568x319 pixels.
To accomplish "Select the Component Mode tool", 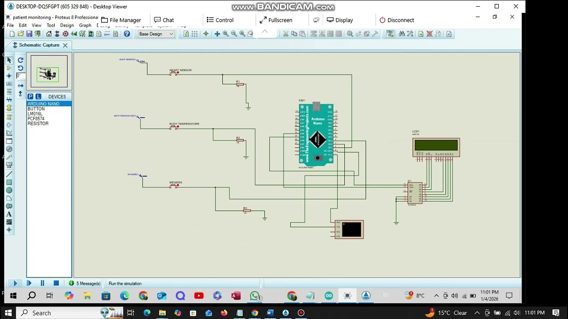I will click(9, 68).
